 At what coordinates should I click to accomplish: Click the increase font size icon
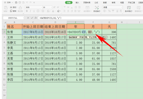tap(54, 7)
